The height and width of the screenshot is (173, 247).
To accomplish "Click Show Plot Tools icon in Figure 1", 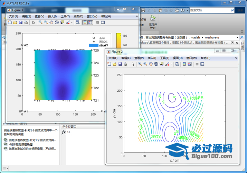I will (x=103, y=22).
